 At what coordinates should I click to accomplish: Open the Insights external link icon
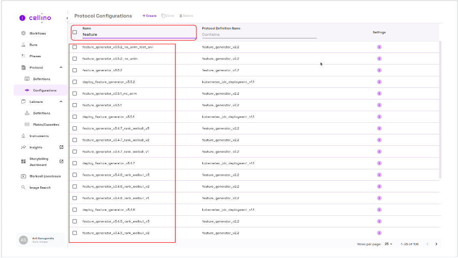[x=61, y=147]
